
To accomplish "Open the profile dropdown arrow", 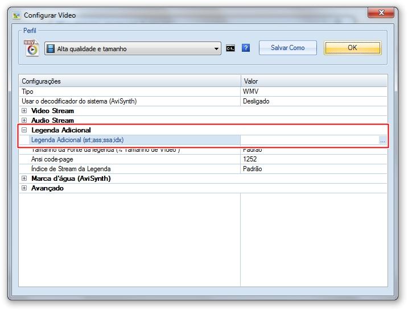I will tap(216, 49).
